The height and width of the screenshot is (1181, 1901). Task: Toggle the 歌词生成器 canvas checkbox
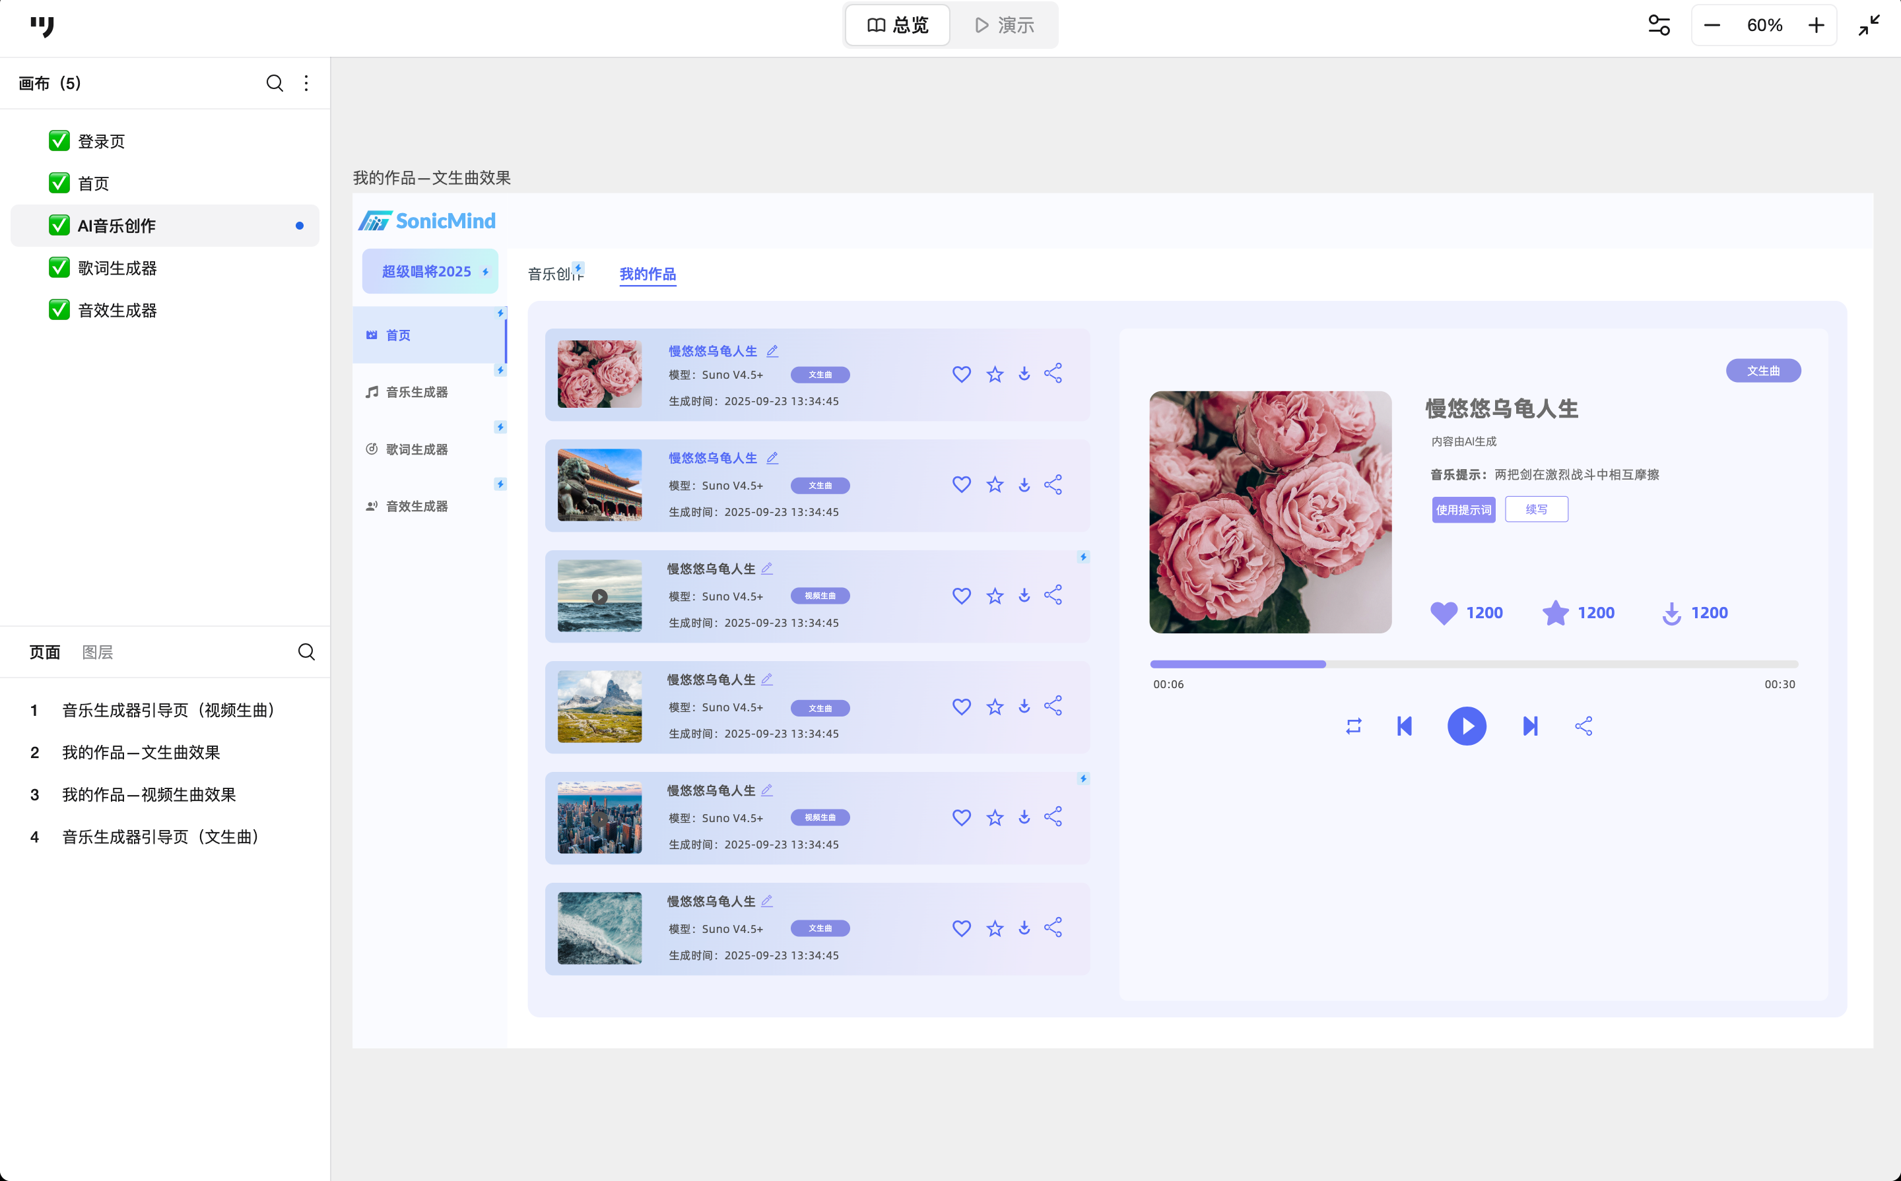59,267
